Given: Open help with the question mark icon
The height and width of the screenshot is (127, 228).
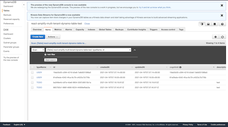Looking at the screenshot, I should click(222, 24).
